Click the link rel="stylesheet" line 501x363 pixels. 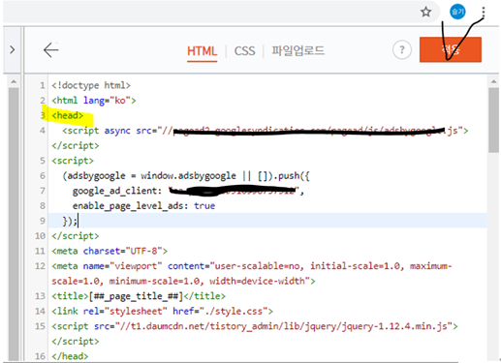pyautogui.click(x=162, y=312)
